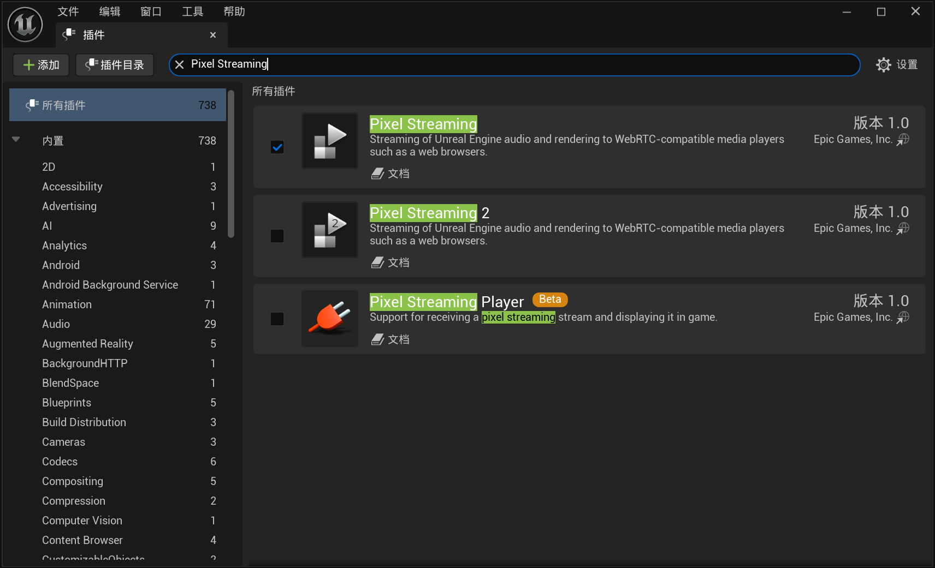This screenshot has width=935, height=568.
Task: Select the 内置 category row
Action: point(118,141)
